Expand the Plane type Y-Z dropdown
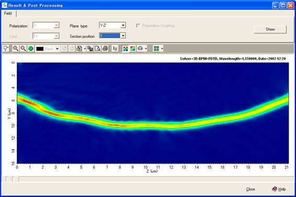The width and height of the screenshot is (296, 197). tap(123, 25)
